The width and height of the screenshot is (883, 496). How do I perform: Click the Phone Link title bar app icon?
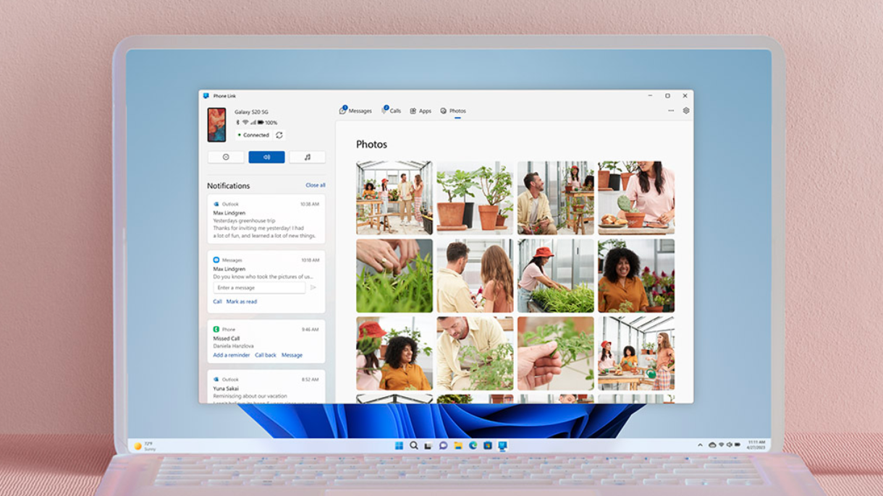tap(206, 95)
